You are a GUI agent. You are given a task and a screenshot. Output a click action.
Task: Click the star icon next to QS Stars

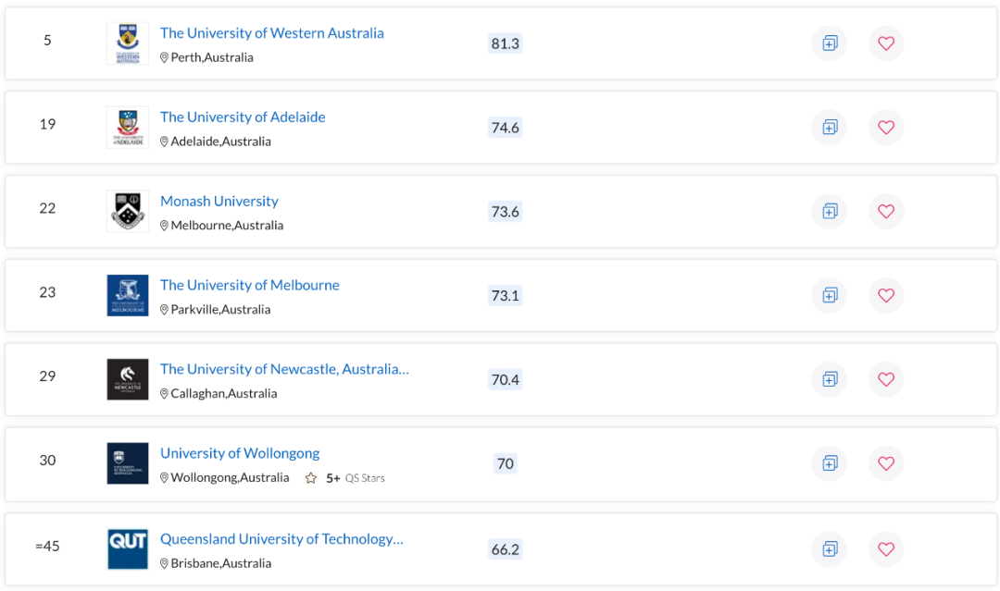pos(311,477)
